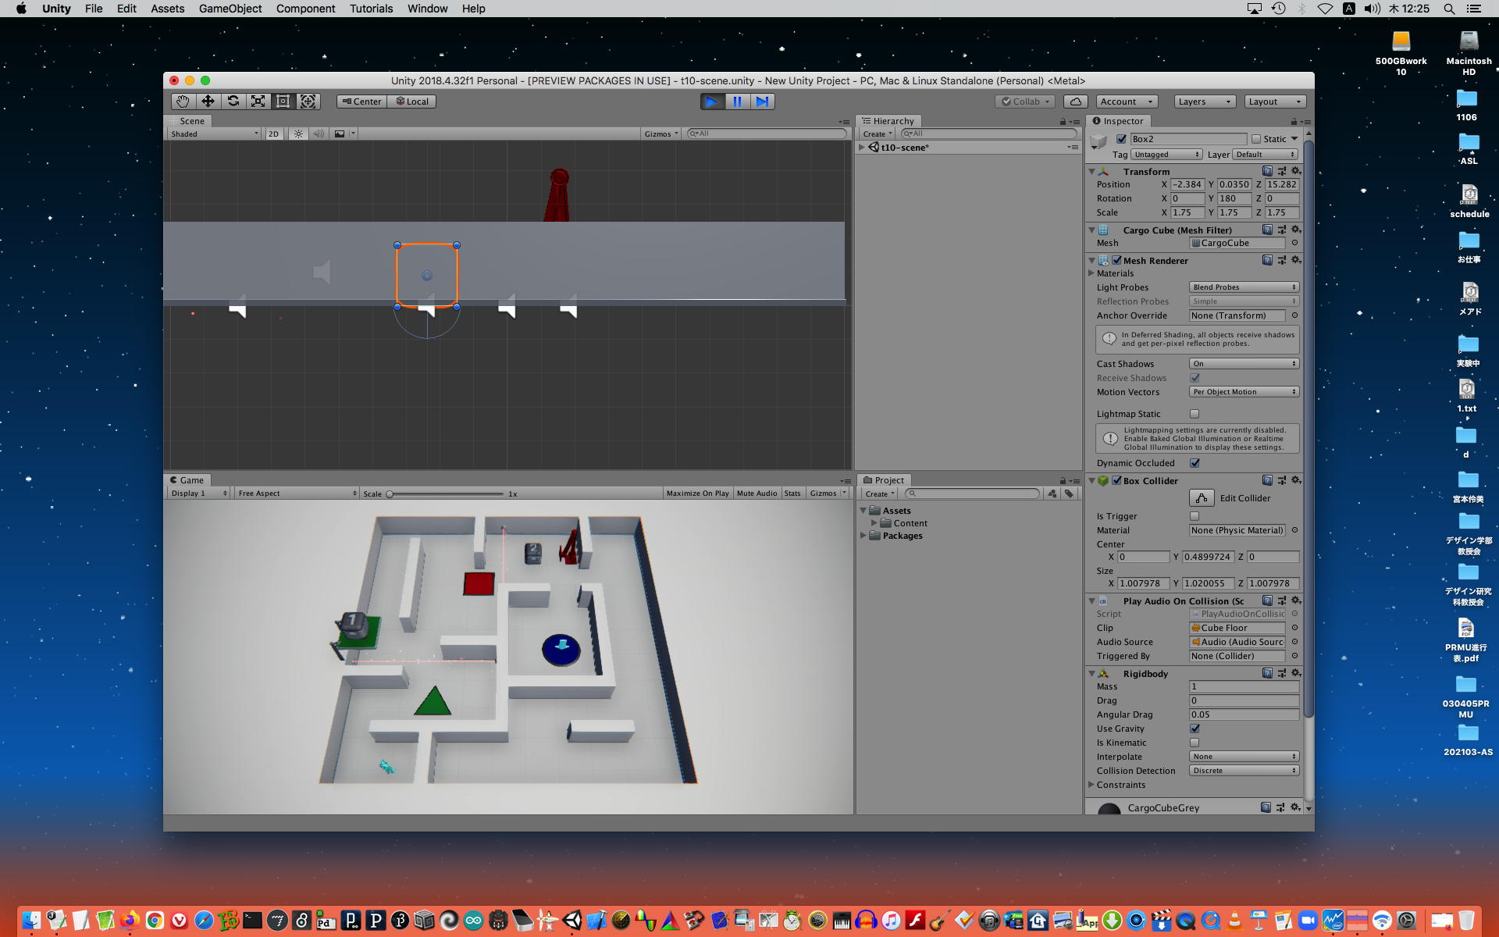
Task: Select the Rect Transform tool
Action: [283, 102]
